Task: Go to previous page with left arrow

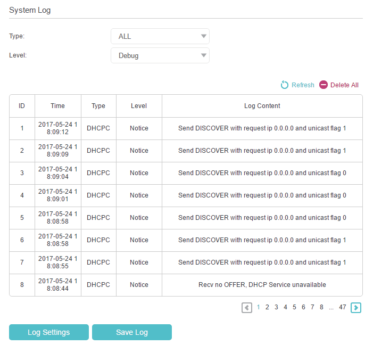Action: [247, 307]
